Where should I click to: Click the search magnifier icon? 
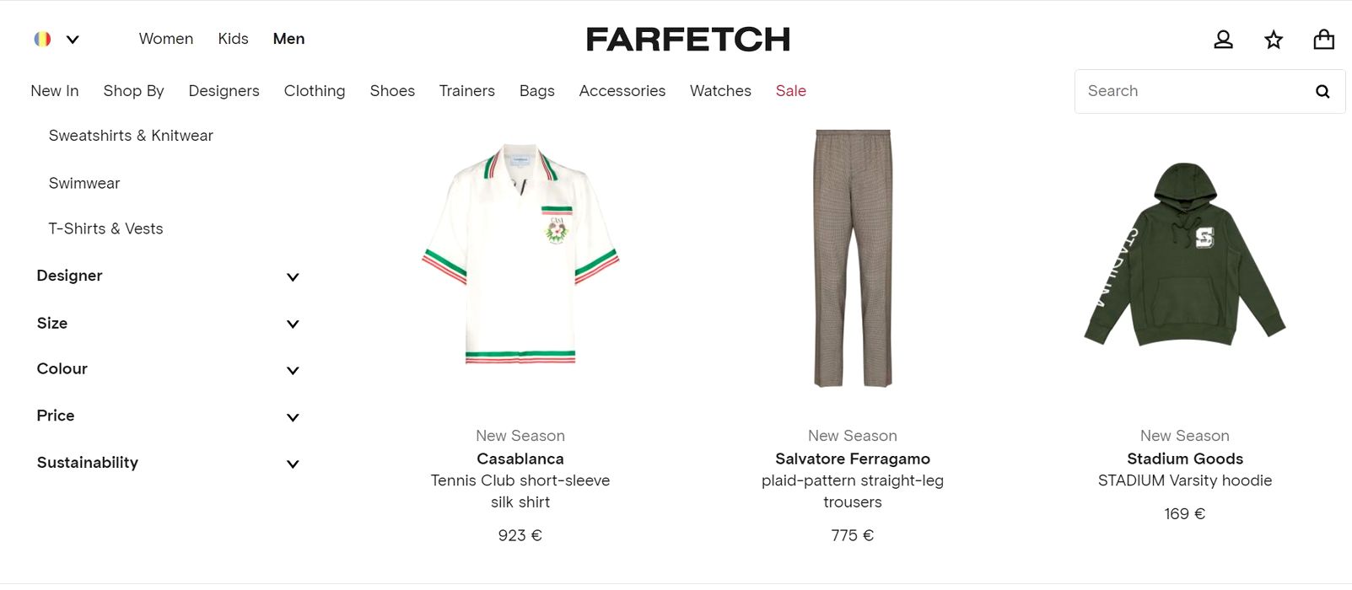tap(1322, 91)
